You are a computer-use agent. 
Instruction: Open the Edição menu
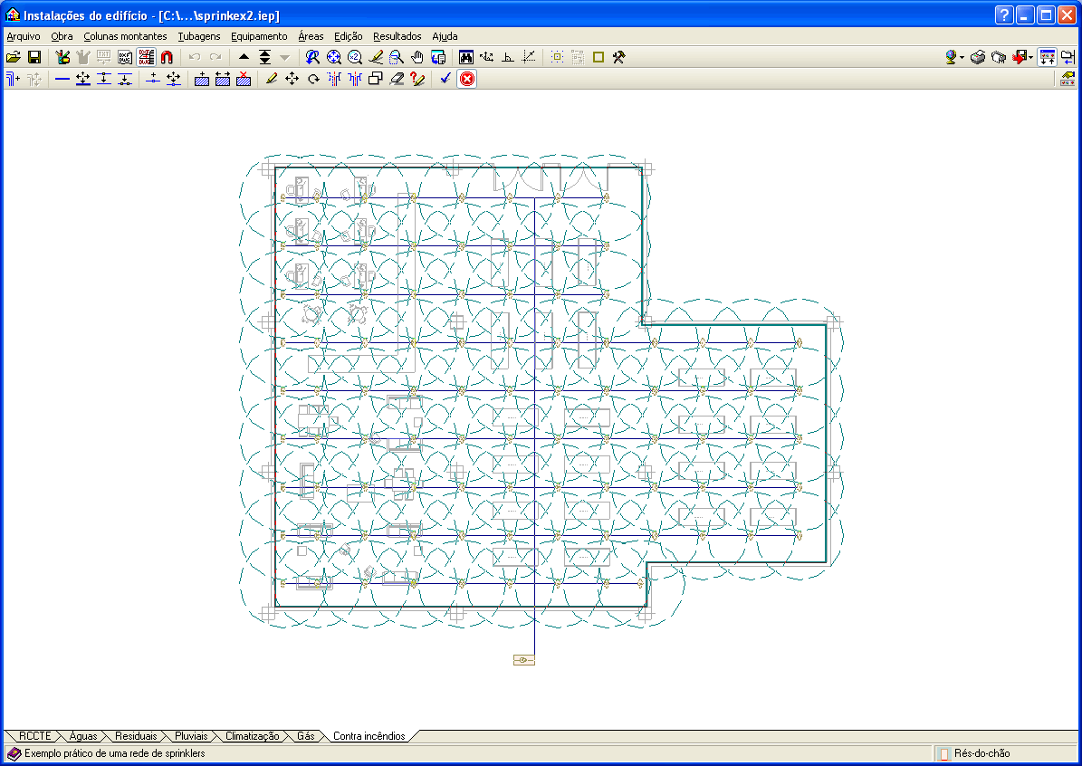[x=348, y=36]
